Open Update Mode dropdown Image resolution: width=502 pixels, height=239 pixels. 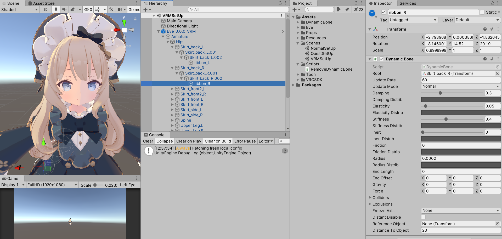pos(461,86)
